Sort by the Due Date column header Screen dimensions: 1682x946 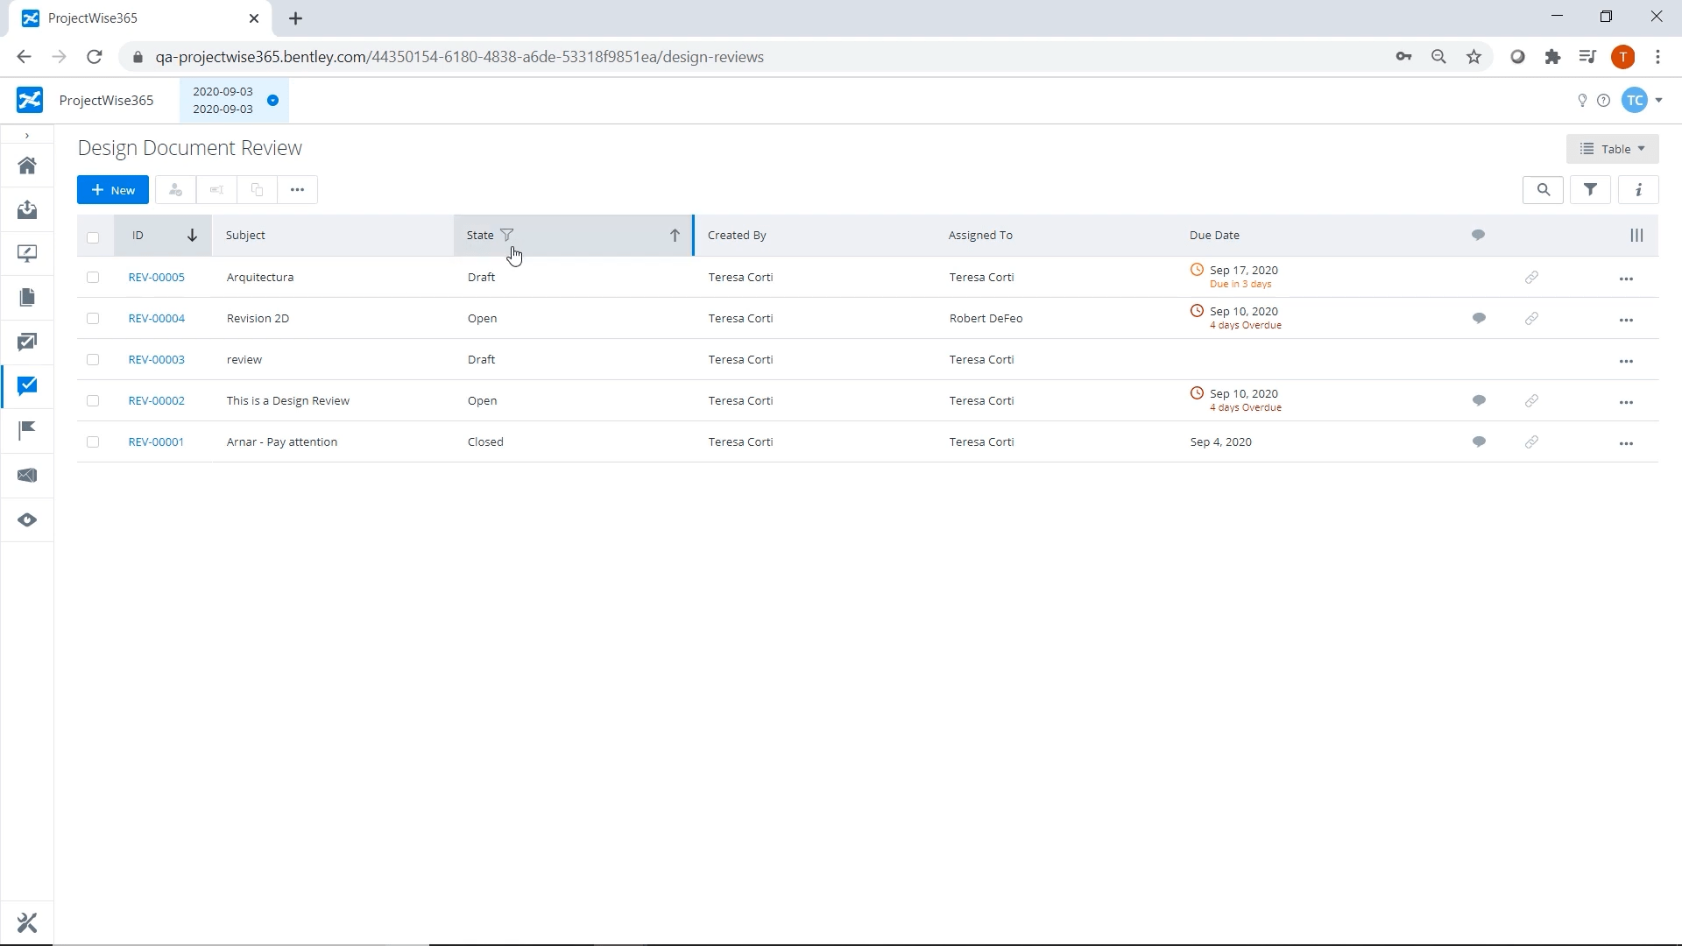click(1214, 235)
